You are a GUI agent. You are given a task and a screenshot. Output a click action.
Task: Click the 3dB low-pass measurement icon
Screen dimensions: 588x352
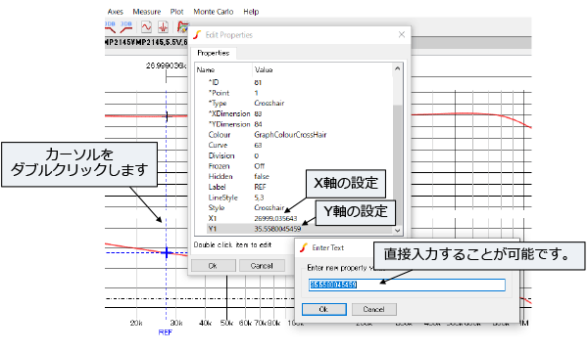(x=110, y=27)
